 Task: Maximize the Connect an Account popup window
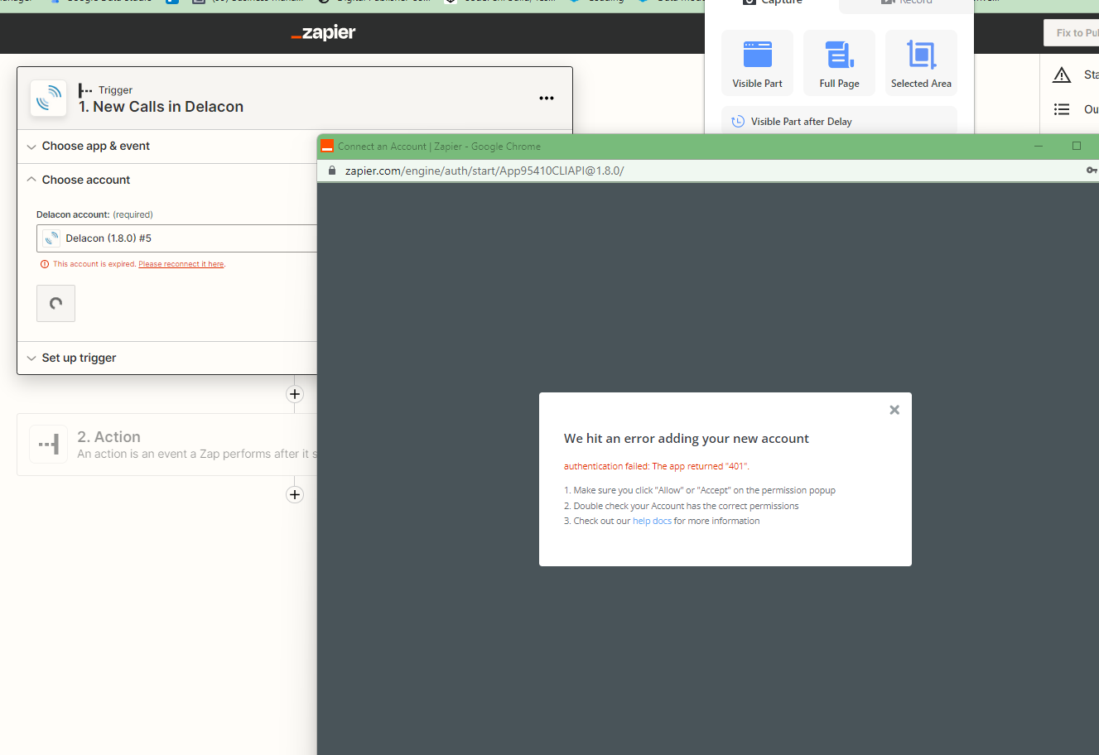coord(1077,146)
